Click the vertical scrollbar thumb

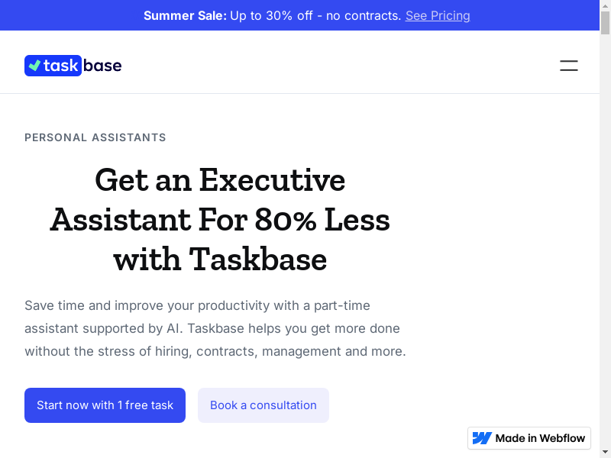pyautogui.click(x=605, y=23)
